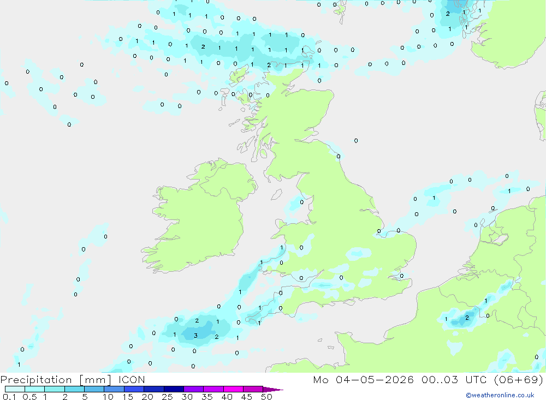Screen dimensions: 546x400
Task: Click the '45' legend scale label
Action: click(x=247, y=397)
